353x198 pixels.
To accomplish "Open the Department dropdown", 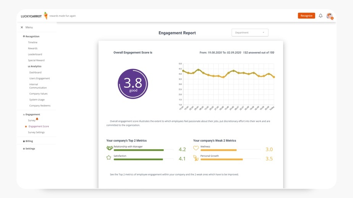I will click(x=250, y=32).
